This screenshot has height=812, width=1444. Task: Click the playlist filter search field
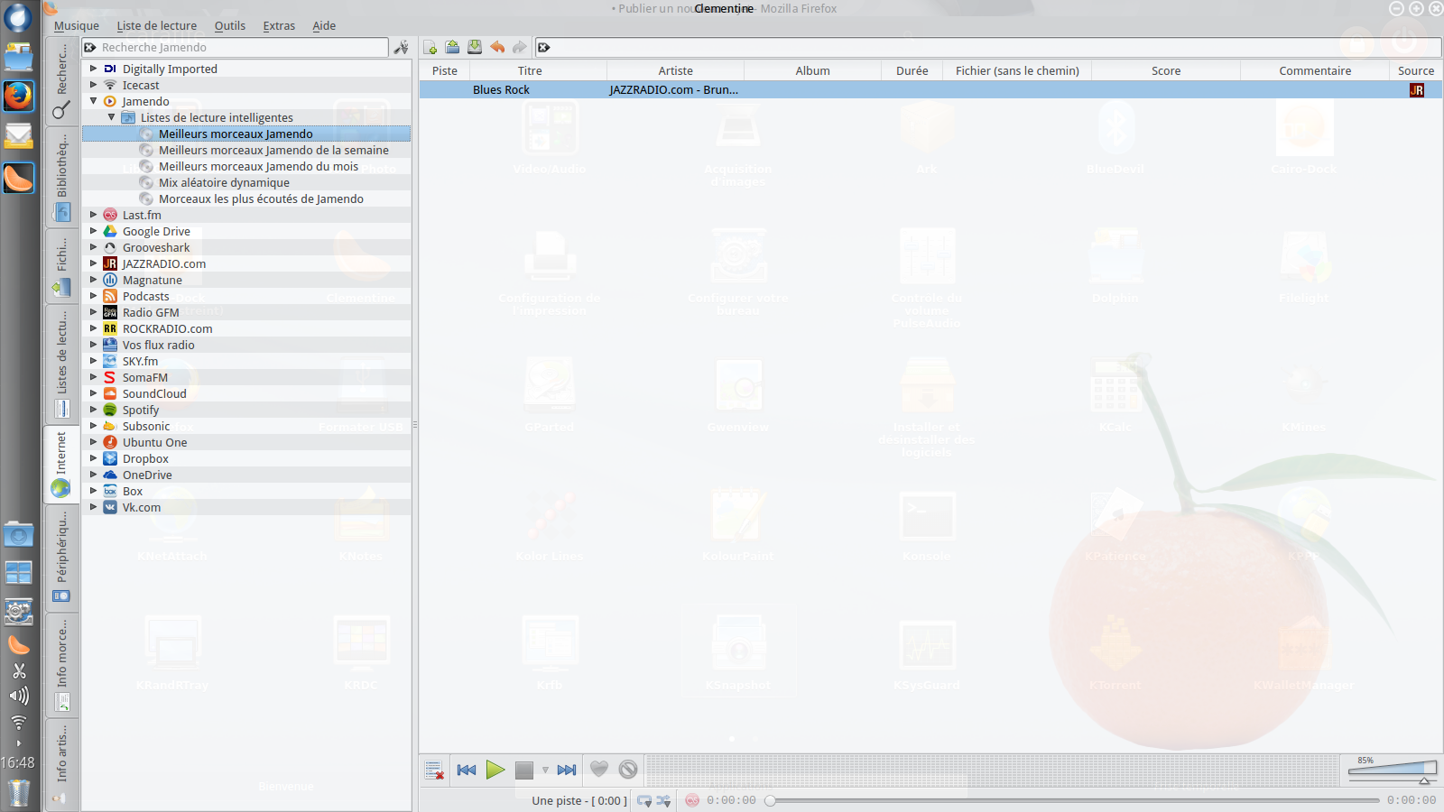pos(987,48)
